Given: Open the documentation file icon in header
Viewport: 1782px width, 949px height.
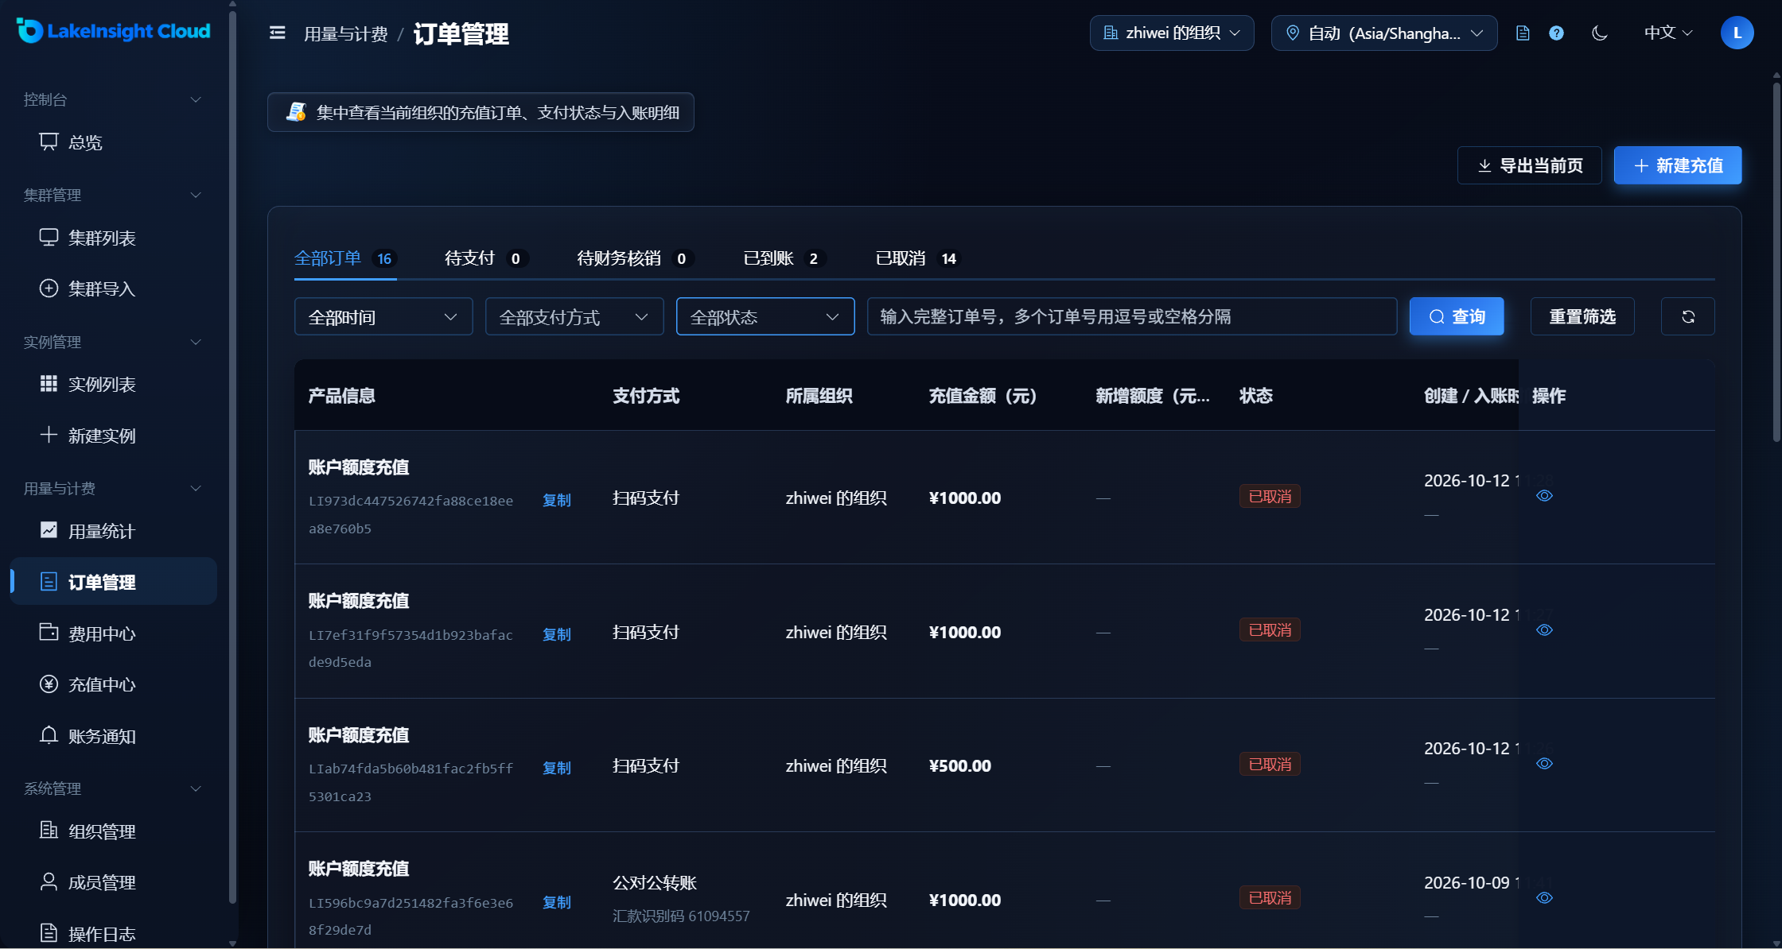Looking at the screenshot, I should click(1523, 33).
